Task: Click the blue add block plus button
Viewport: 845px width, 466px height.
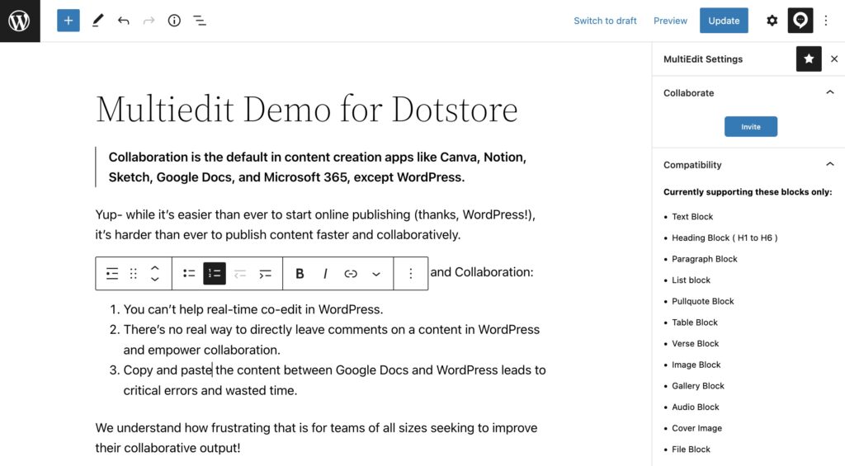Action: point(68,21)
